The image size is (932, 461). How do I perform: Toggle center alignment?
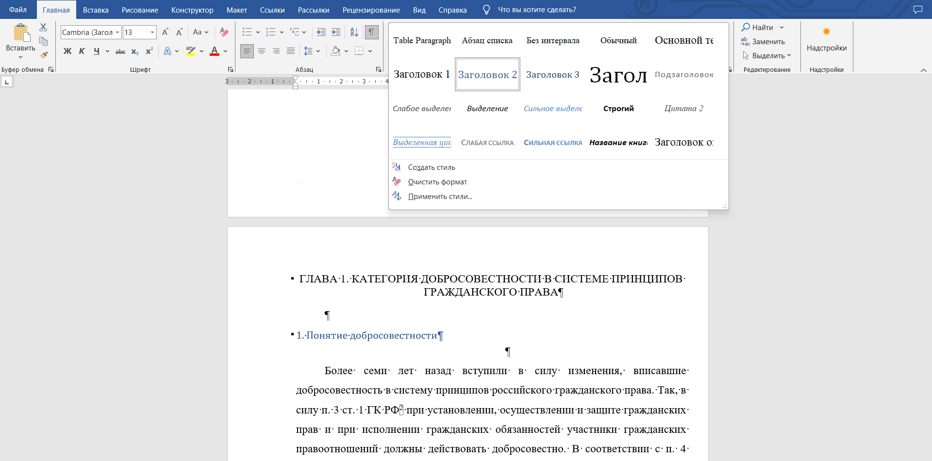tap(262, 51)
